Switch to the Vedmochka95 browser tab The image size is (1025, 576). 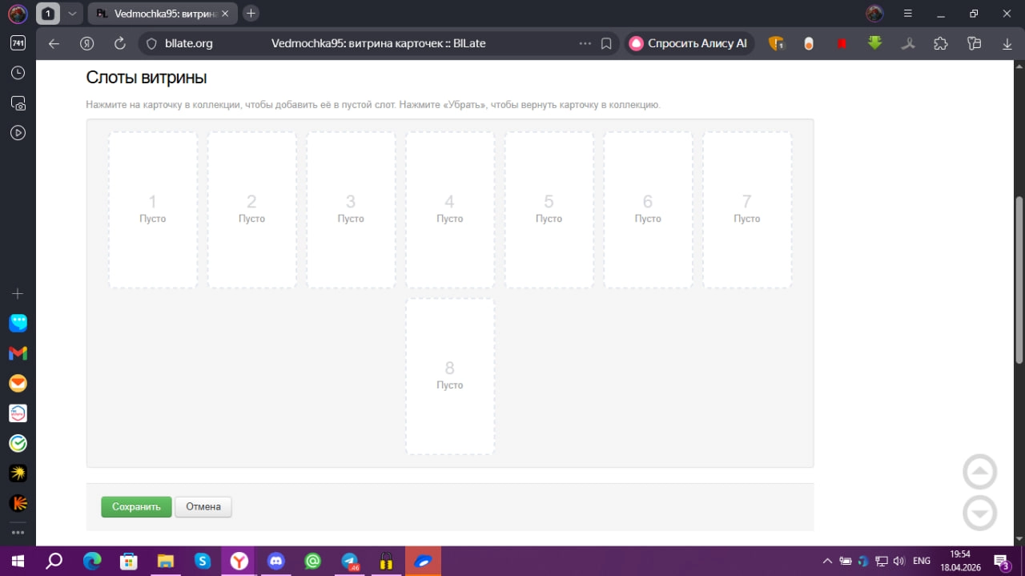coord(164,14)
